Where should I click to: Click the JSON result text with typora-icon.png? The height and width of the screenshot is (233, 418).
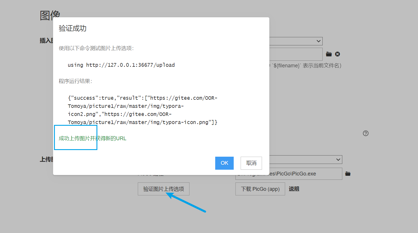[x=143, y=110]
